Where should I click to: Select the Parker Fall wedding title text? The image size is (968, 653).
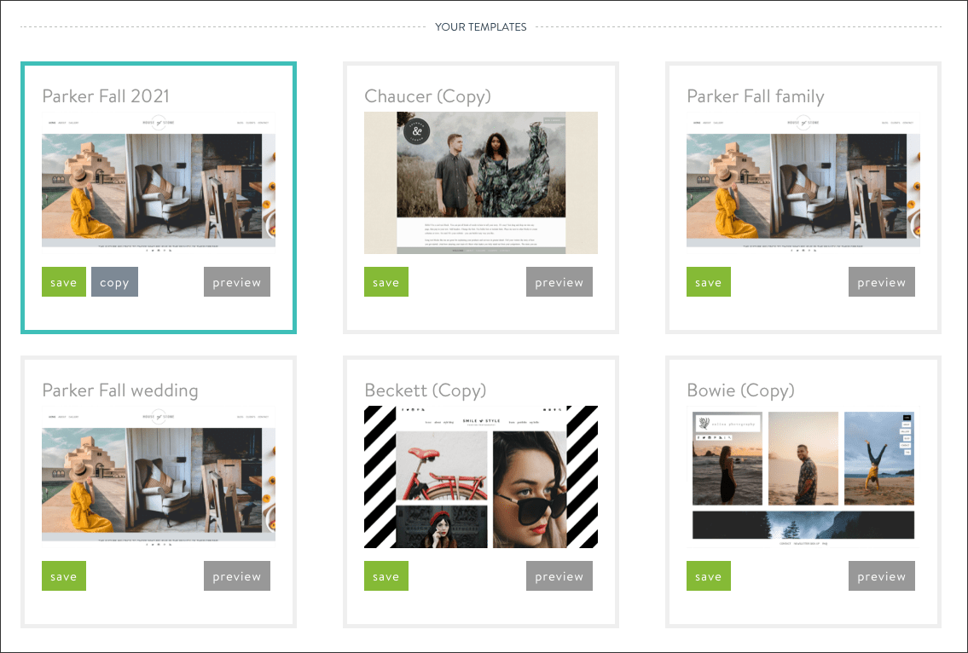point(119,390)
